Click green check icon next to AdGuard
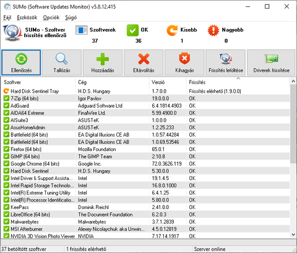 (6, 106)
